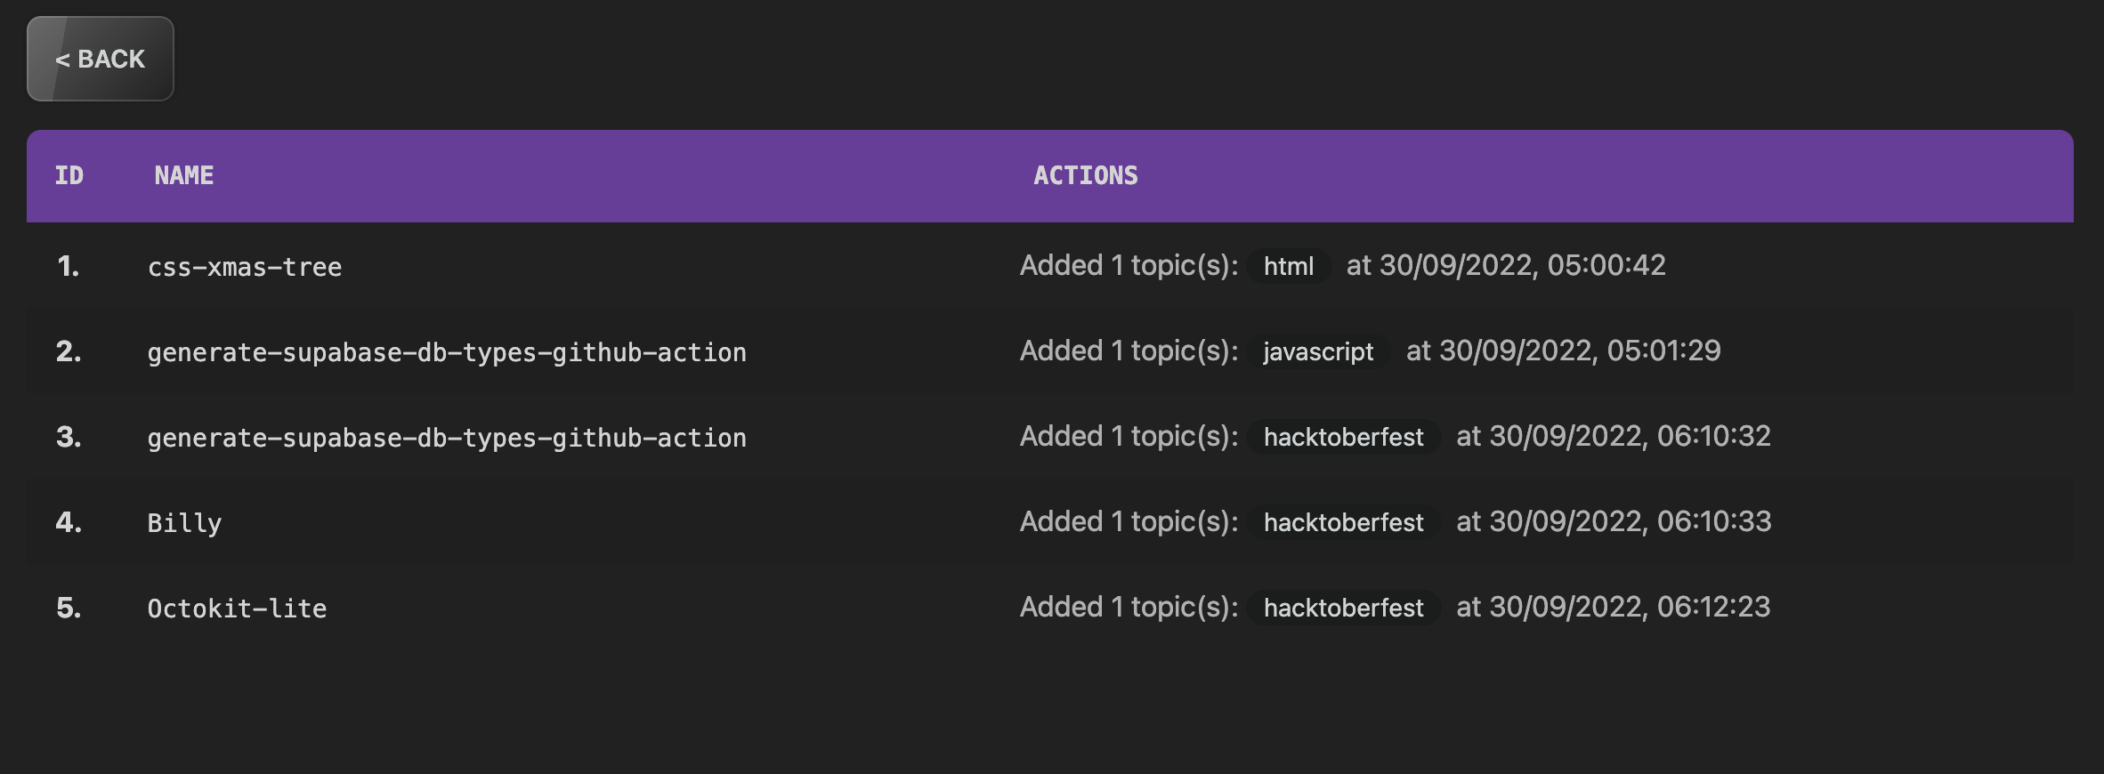The width and height of the screenshot is (2104, 774).
Task: Click the NAME column header
Action: [x=184, y=175]
